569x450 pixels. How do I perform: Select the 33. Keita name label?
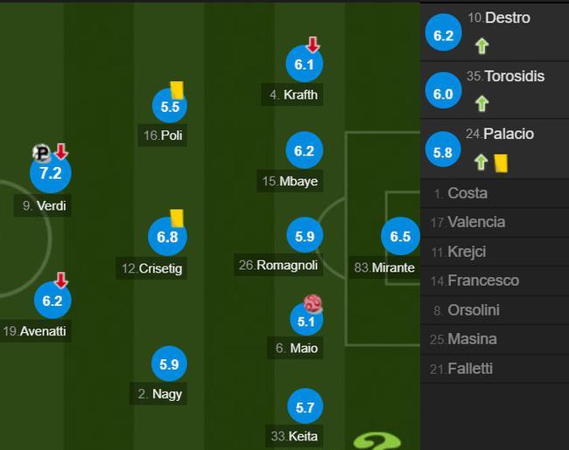[294, 435]
